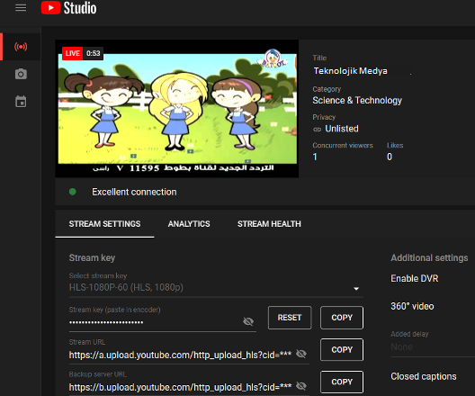The image size is (475, 396).
Task: Click the 0:53 stream timer
Action: click(94, 53)
